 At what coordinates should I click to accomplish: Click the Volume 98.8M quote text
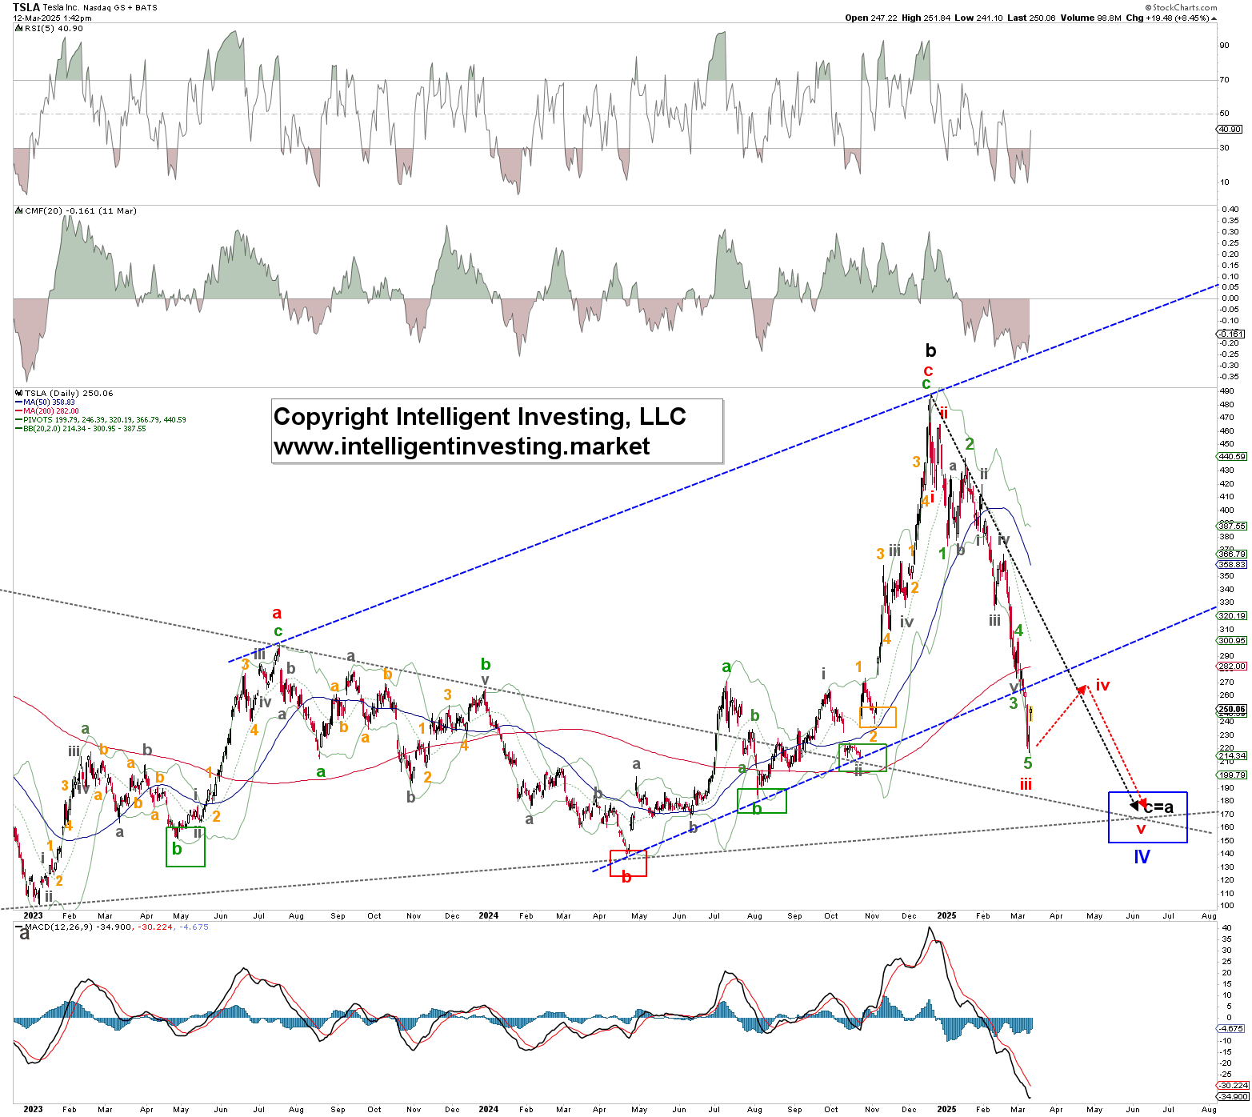(x=1090, y=18)
